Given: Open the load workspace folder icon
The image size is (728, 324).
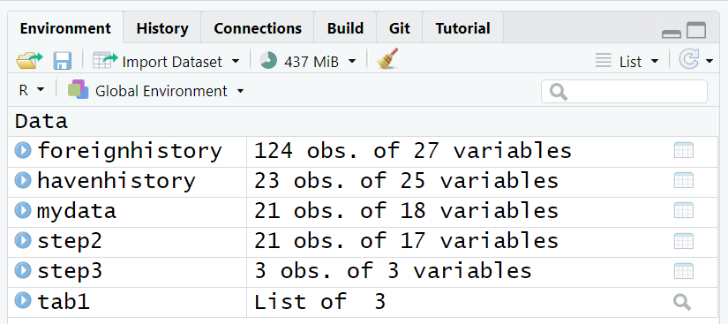Looking at the screenshot, I should pyautogui.click(x=29, y=61).
